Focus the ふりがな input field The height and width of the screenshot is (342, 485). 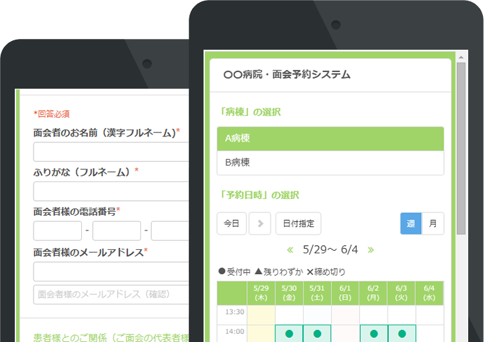click(111, 191)
